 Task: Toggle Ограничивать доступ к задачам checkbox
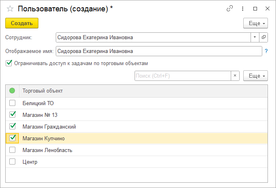(9, 63)
